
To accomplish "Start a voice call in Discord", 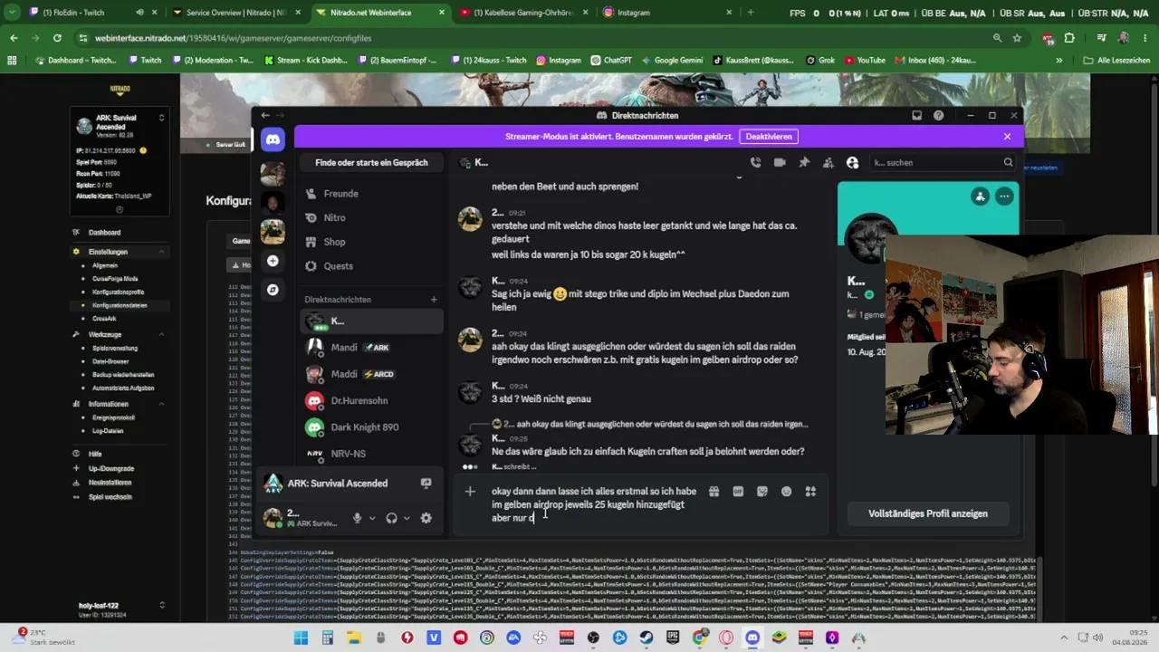I will click(x=755, y=163).
